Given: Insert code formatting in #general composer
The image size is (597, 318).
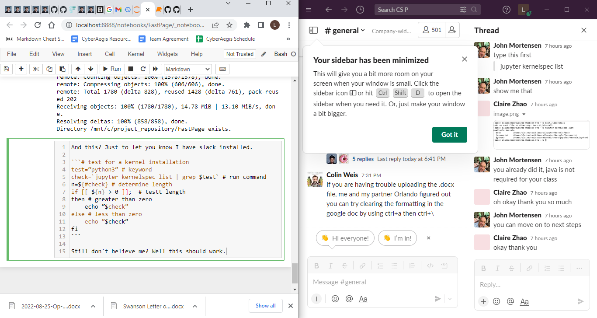Looking at the screenshot, I should click(430, 266).
